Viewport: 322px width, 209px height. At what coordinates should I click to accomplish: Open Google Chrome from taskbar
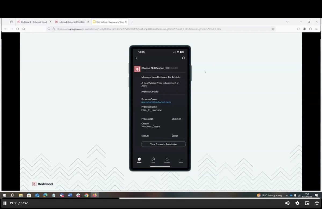[x=86, y=195]
